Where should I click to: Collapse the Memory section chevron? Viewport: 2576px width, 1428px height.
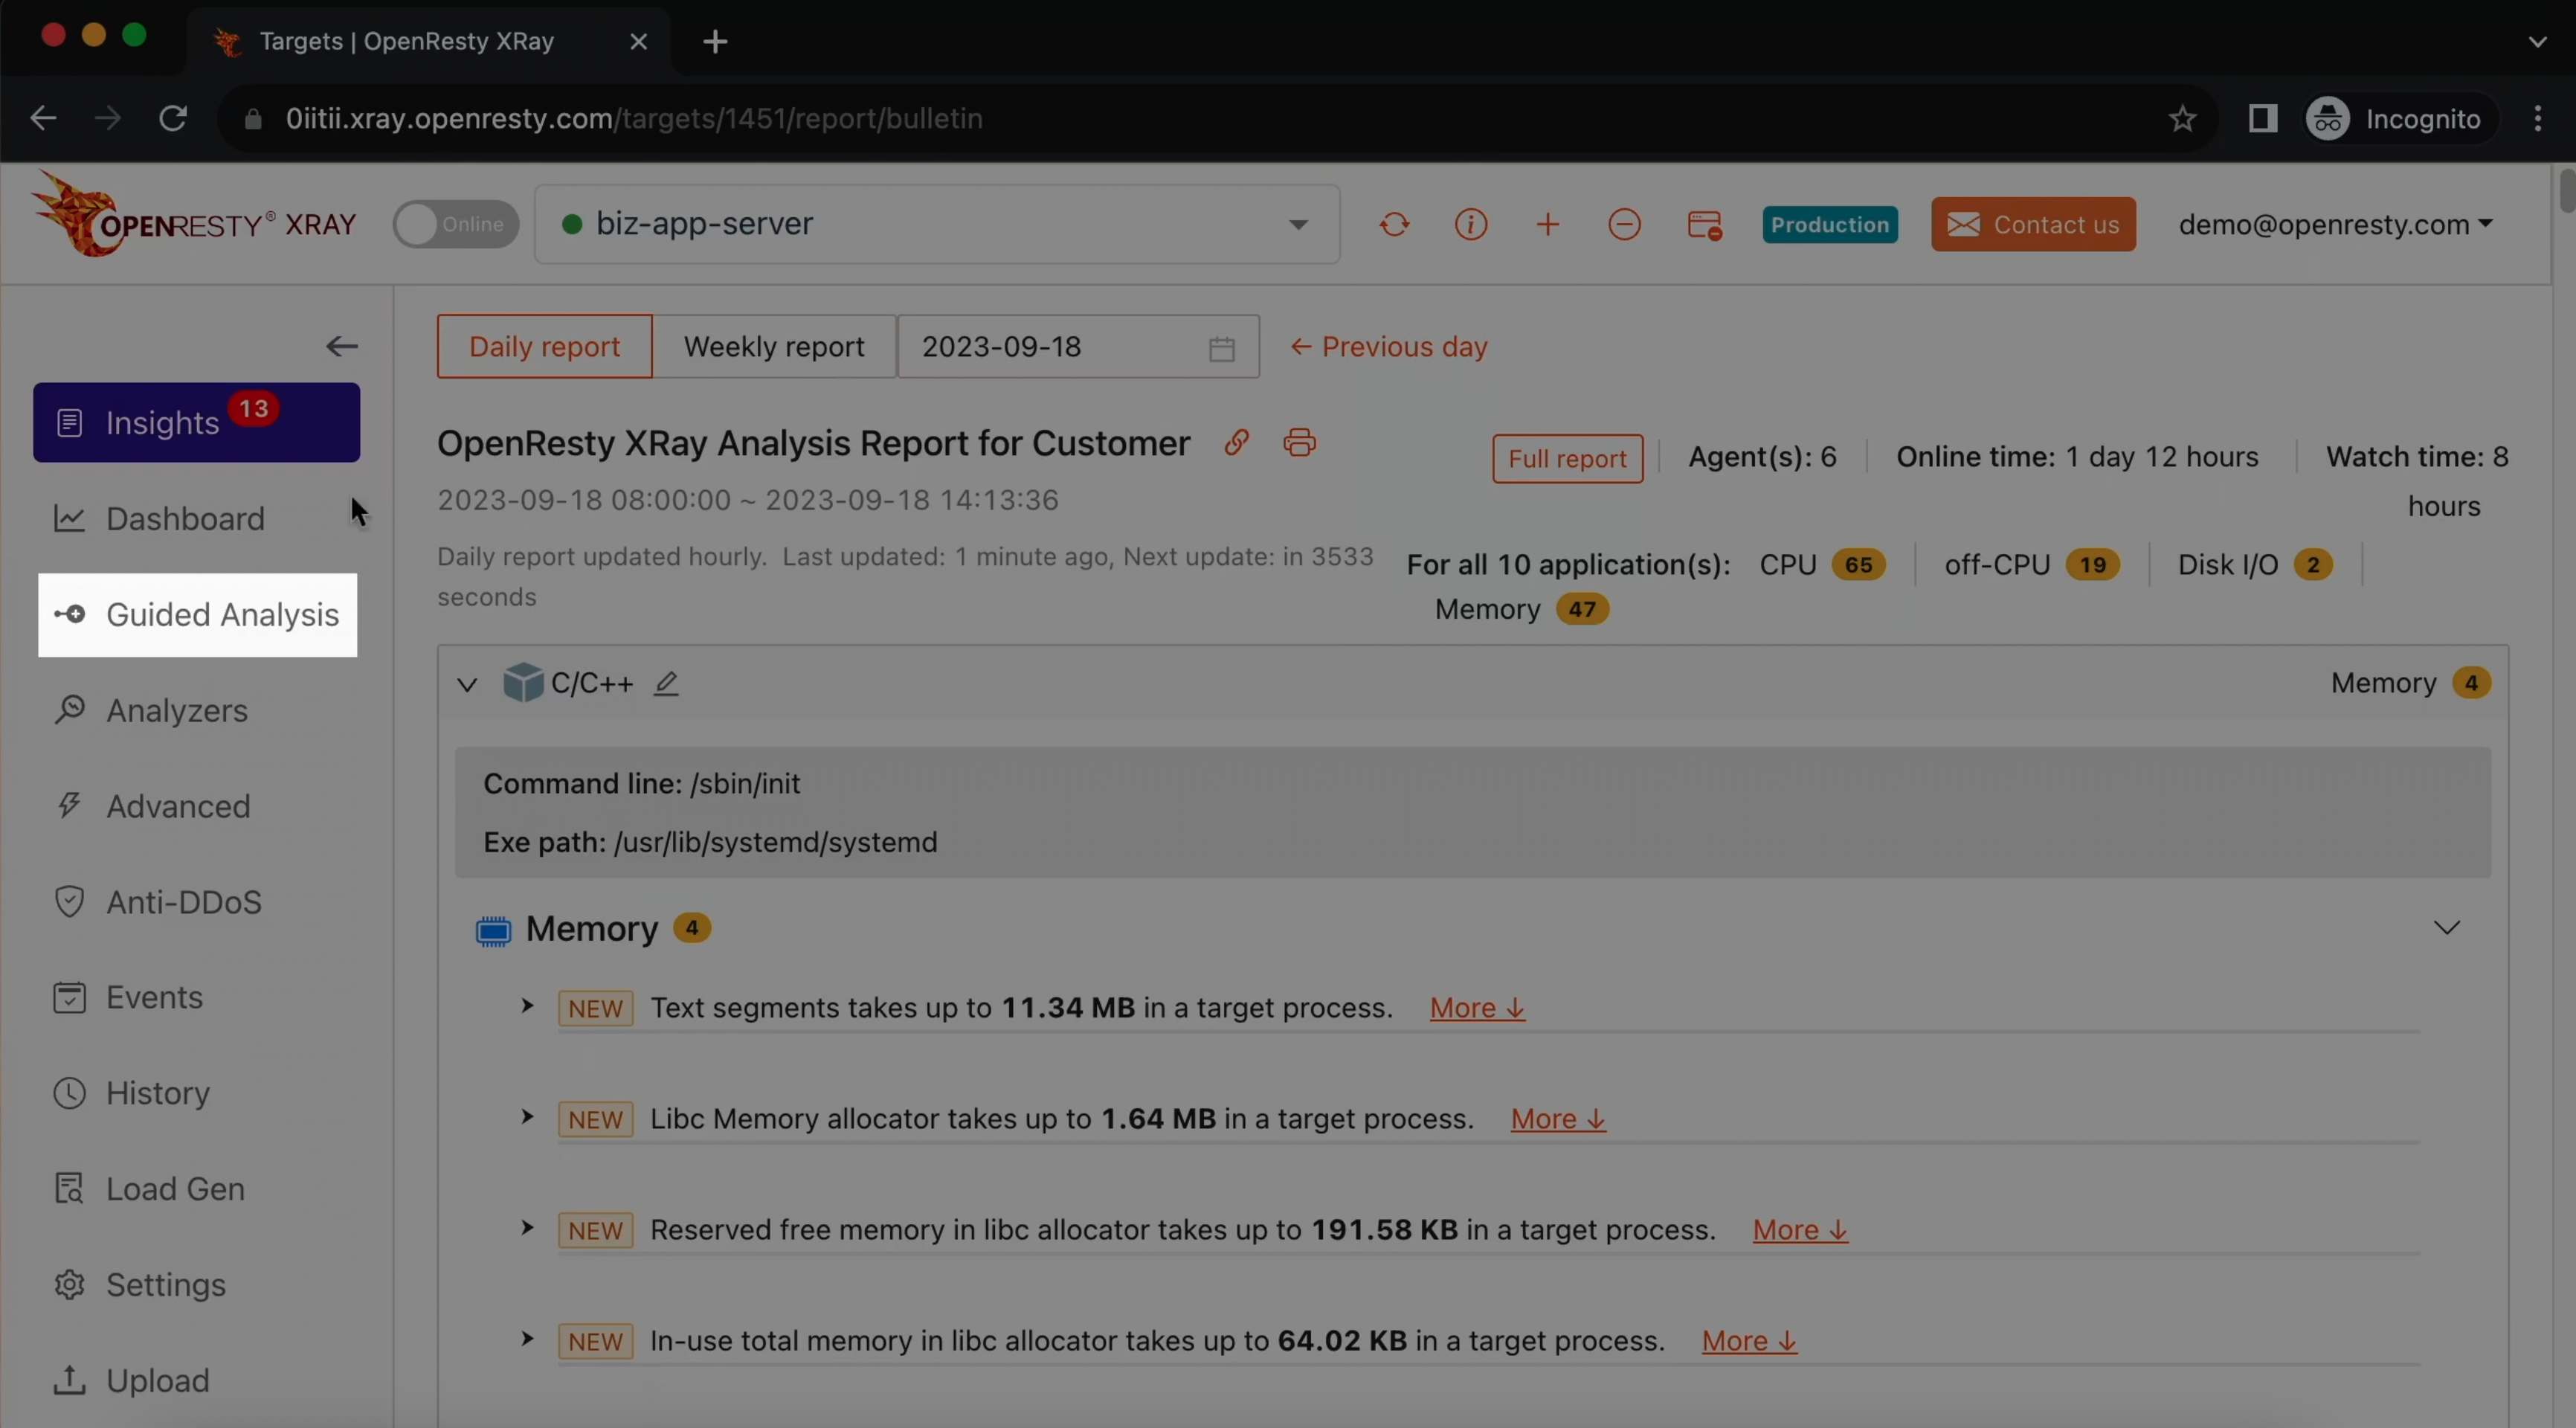coord(2446,928)
